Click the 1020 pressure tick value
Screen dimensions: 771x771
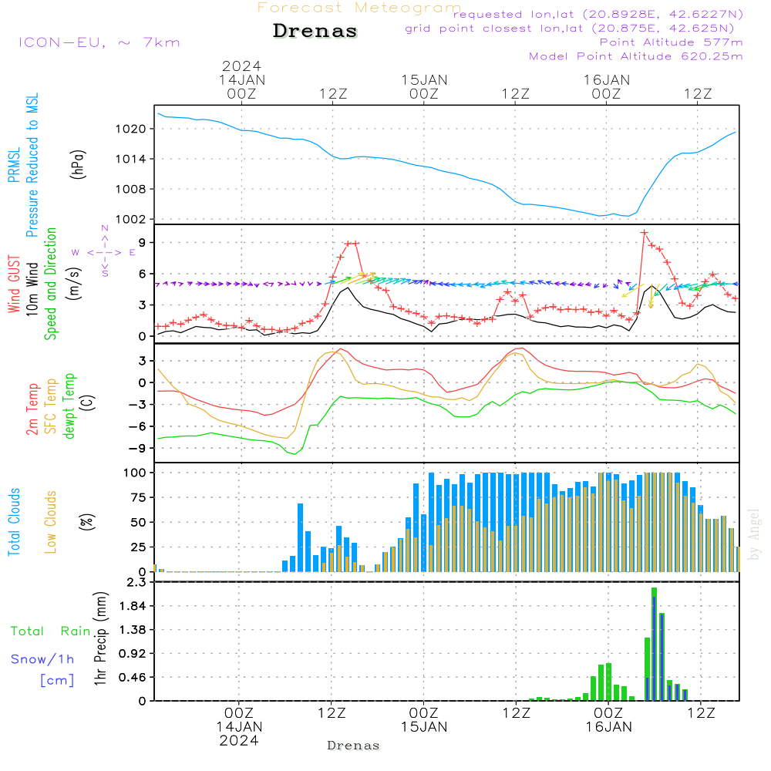click(131, 130)
